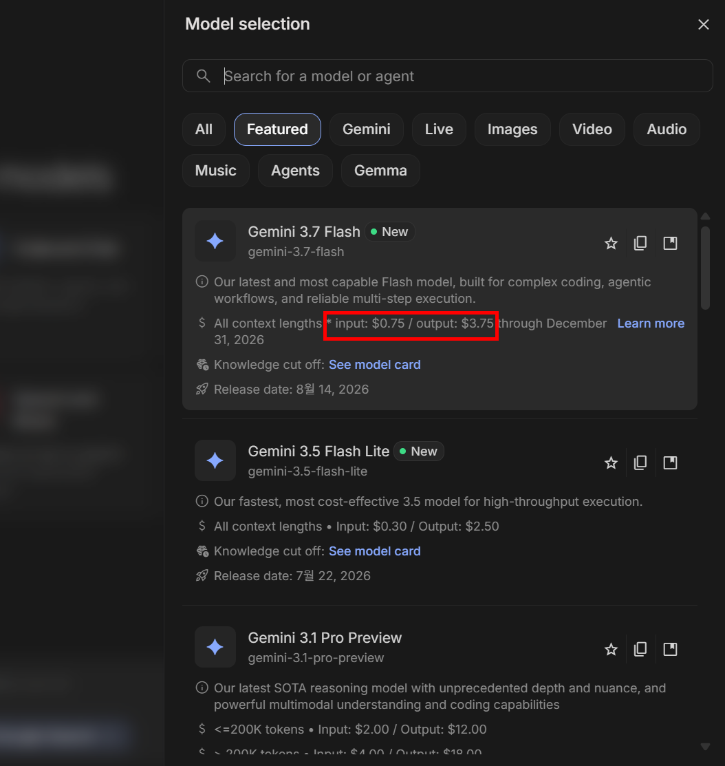Click the dollar icon on Gemini 3.5 Flash Lite pricing
Screen dimensions: 725x766
(x=202, y=526)
